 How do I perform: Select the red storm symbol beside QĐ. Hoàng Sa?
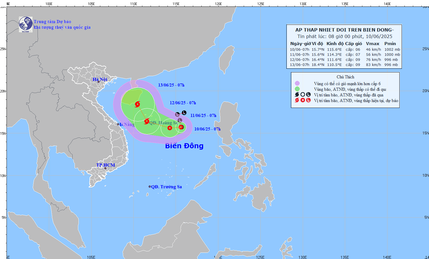(x=146, y=121)
